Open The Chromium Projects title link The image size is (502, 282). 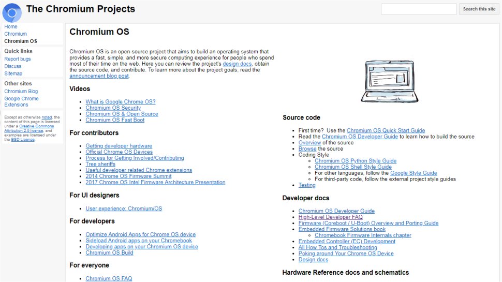(x=81, y=9)
